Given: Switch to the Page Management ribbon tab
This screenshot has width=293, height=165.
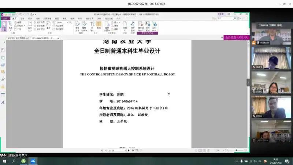Looking at the screenshot, I should click(47, 18).
